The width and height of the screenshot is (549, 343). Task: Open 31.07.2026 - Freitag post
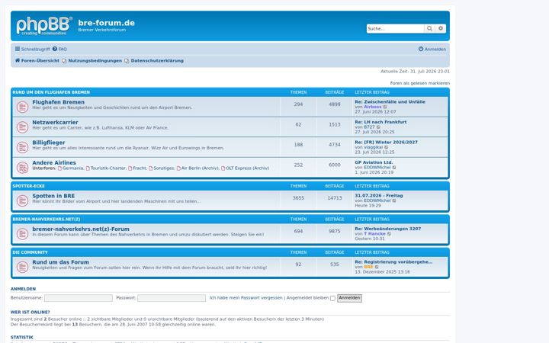379,196
